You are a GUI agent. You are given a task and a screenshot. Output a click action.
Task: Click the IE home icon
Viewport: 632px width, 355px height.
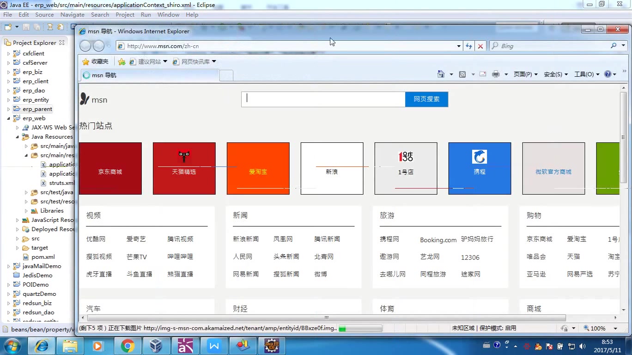441,74
